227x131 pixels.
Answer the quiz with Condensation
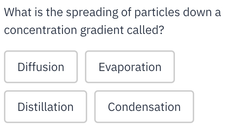[144, 107]
